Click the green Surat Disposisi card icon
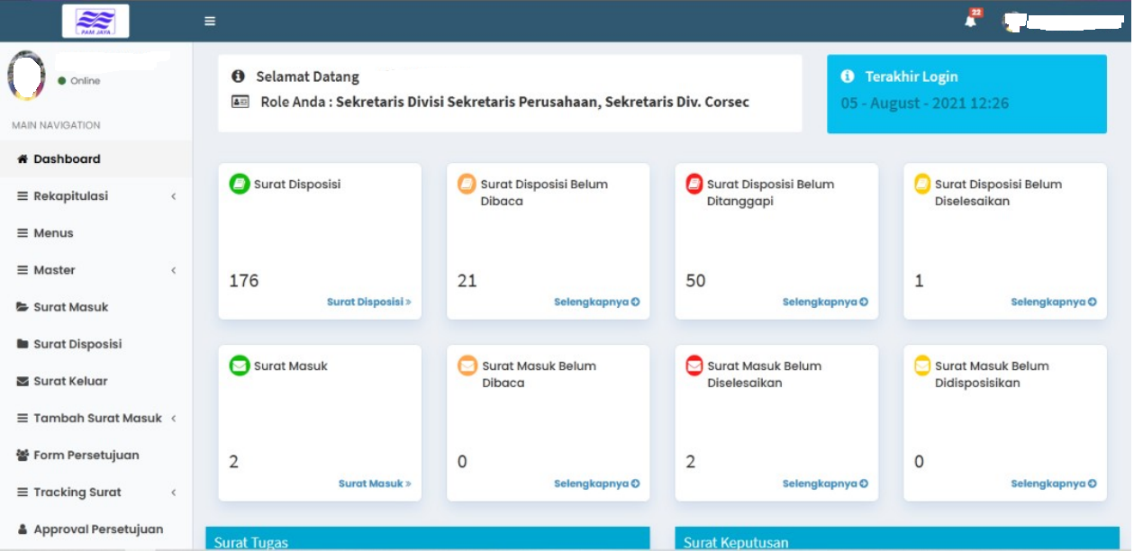Image resolution: width=1134 pixels, height=551 pixels. [x=240, y=185]
